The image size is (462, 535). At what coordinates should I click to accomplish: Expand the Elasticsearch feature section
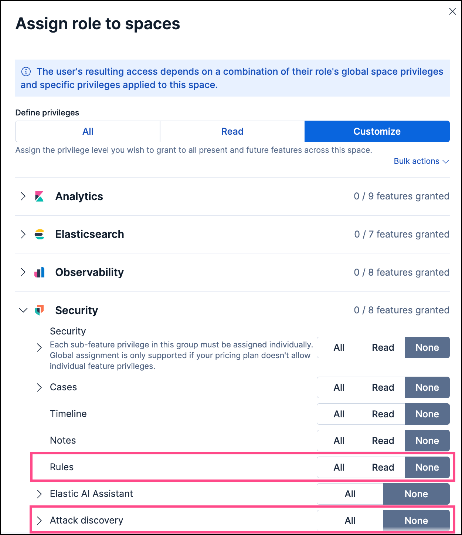(23, 234)
